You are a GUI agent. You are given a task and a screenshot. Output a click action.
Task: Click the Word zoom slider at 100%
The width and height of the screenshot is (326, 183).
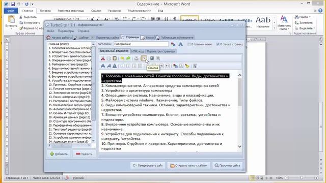(302, 178)
